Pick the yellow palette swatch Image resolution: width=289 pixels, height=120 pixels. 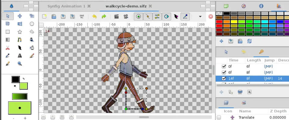click(235, 22)
